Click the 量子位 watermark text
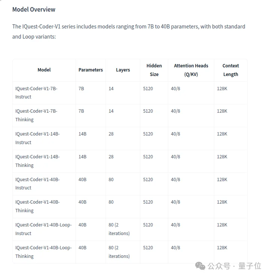This screenshot has height=277, width=270. point(252,266)
